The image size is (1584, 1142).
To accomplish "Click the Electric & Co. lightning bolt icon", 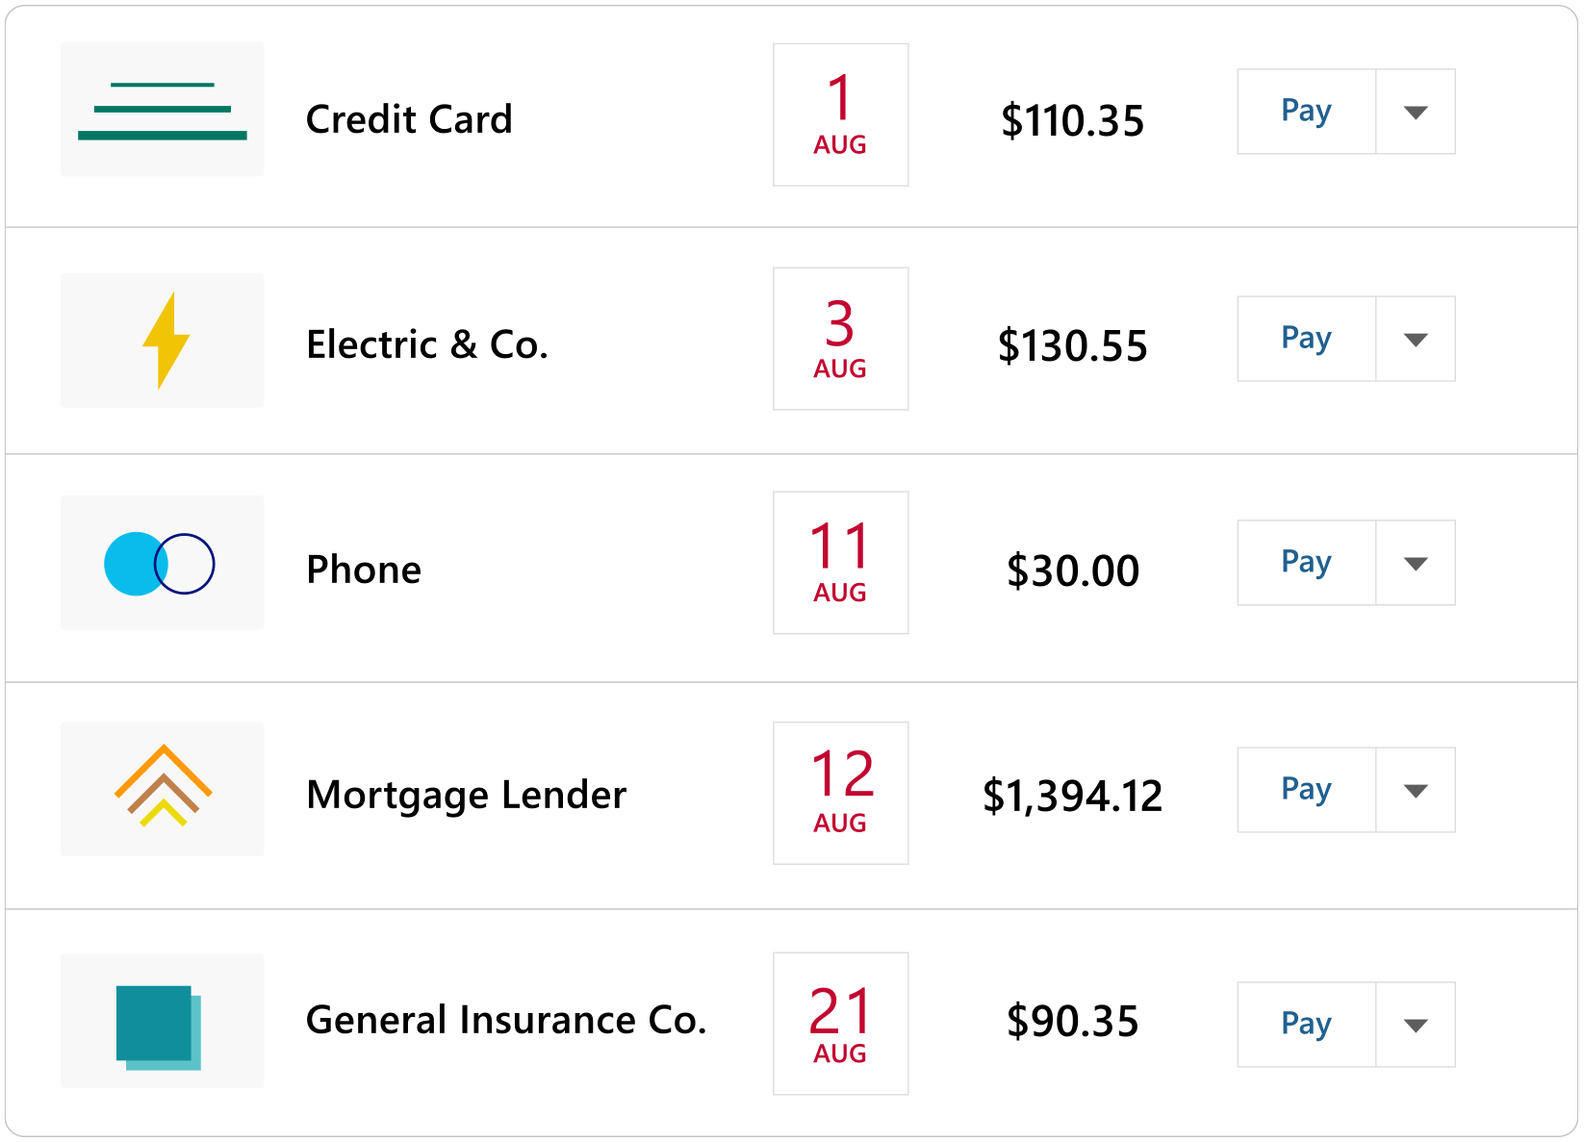I will point(165,341).
